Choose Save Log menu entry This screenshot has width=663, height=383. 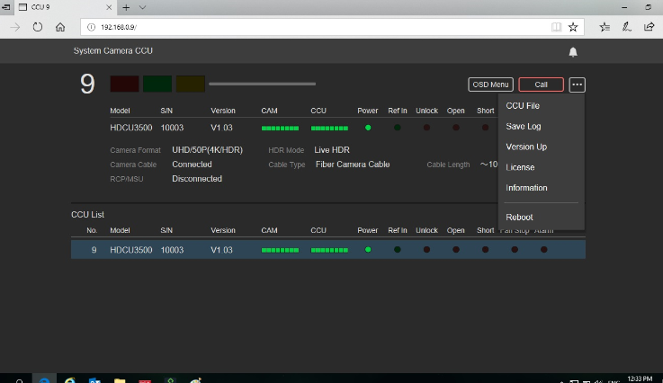pyautogui.click(x=523, y=127)
